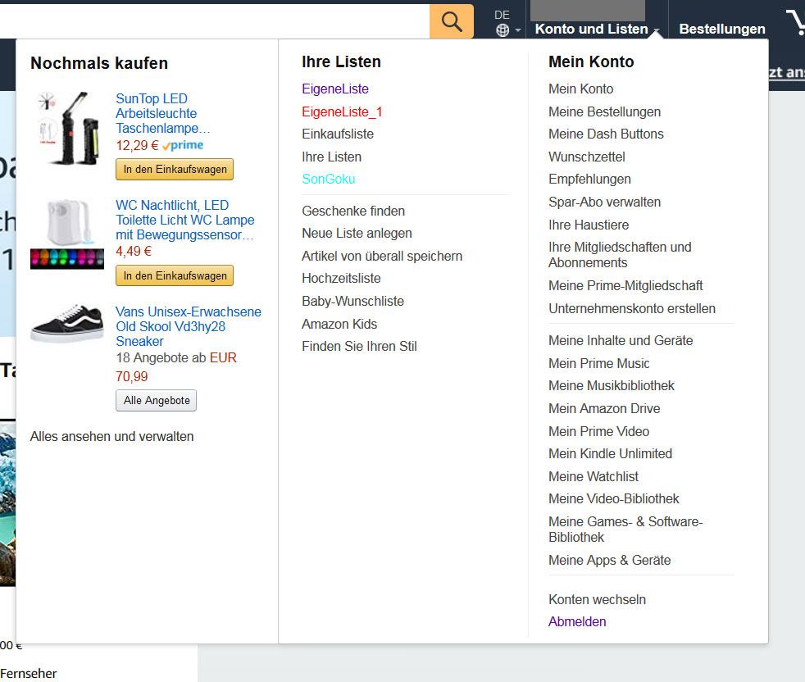Click Abmelden to sign out
805x682 pixels.
pos(577,621)
